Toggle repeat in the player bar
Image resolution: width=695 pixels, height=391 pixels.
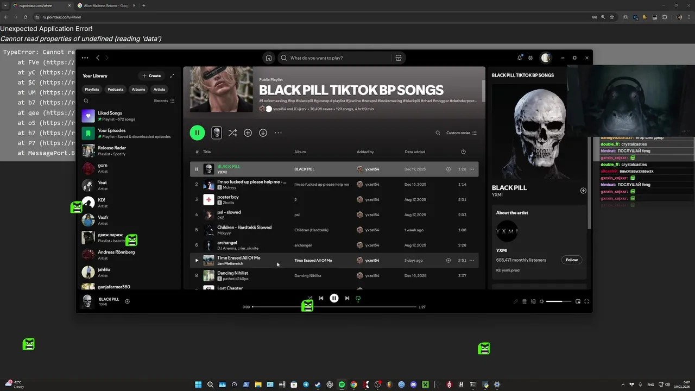point(358,298)
